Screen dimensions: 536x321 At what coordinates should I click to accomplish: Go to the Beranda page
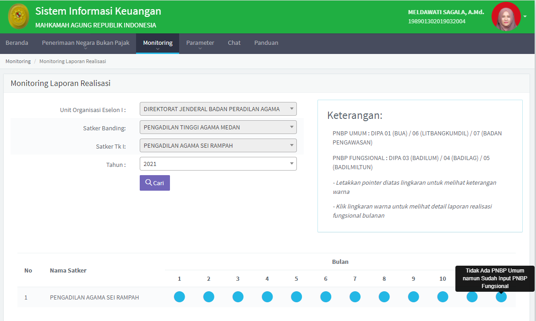pyautogui.click(x=17, y=43)
